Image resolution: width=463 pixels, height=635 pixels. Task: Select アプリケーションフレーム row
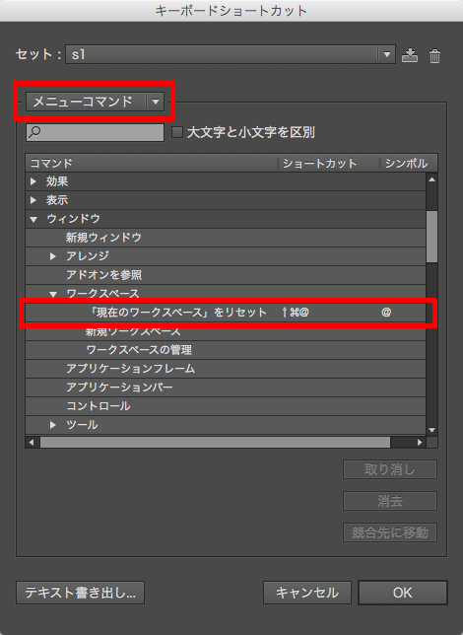pyautogui.click(x=226, y=368)
